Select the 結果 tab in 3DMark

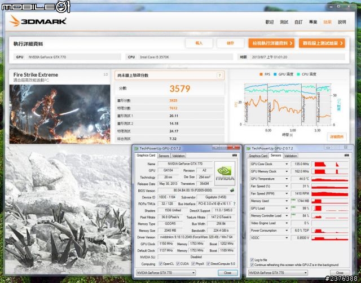327,22
